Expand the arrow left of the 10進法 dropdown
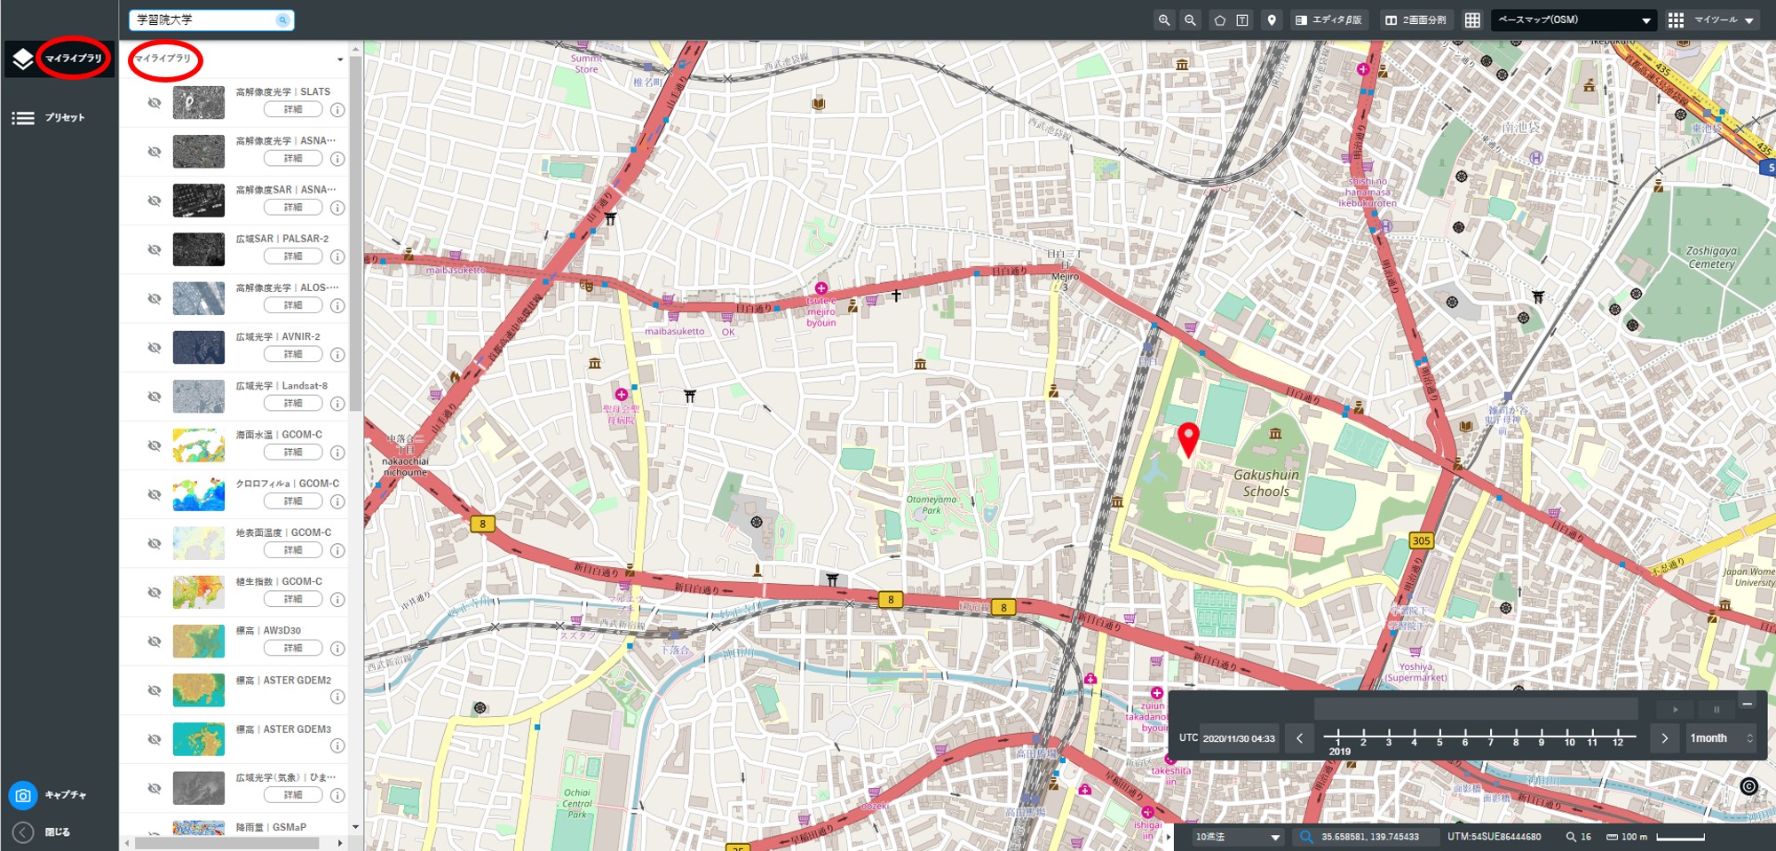 click(1169, 837)
